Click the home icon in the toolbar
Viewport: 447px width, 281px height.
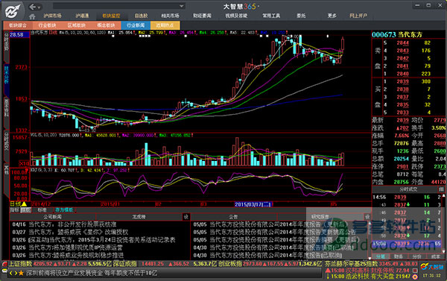32,16
